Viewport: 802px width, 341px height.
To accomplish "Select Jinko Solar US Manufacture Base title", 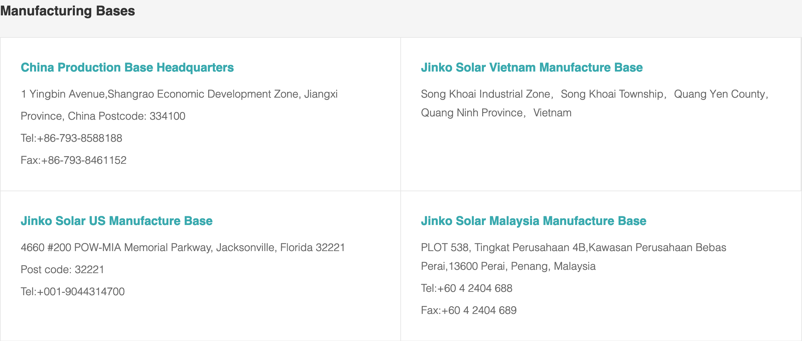I will click(116, 221).
